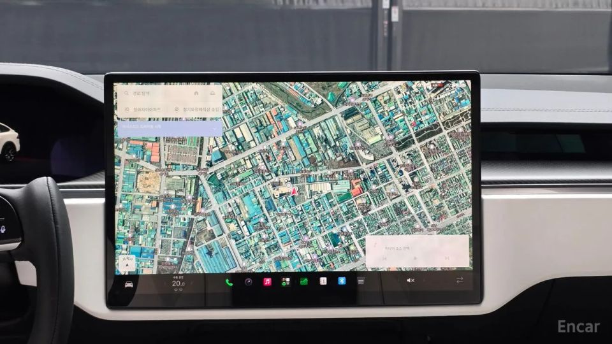612x344 pixels.
Task: Open Bluetooth settings from the dock
Action: tap(342, 281)
